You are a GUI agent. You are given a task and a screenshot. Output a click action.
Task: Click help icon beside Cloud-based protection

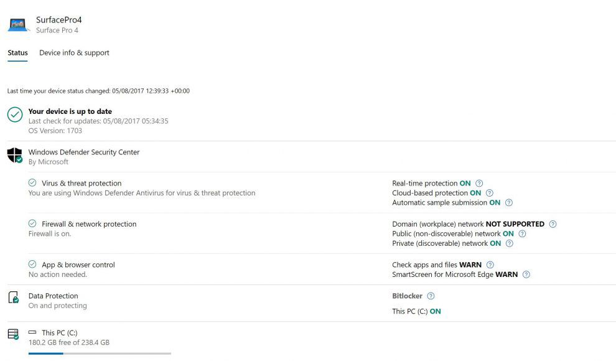[x=489, y=193]
